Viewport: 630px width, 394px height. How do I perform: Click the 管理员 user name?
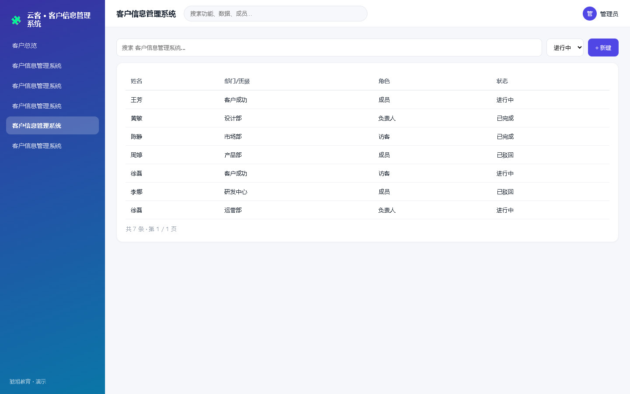pos(609,14)
